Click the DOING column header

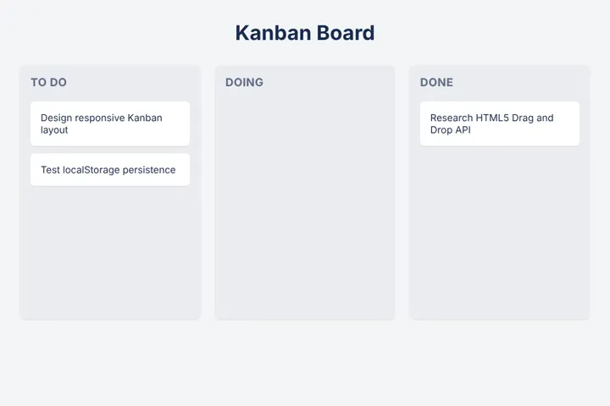click(x=244, y=82)
